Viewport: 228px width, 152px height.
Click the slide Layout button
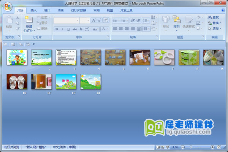[43, 17]
